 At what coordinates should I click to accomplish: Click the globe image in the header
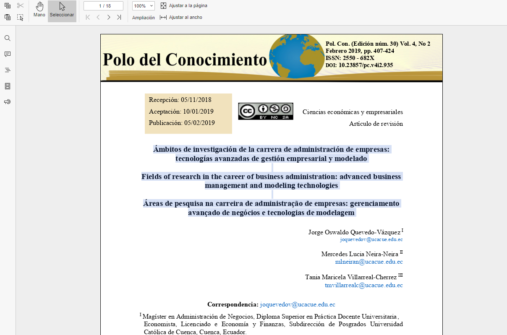[x=296, y=57]
